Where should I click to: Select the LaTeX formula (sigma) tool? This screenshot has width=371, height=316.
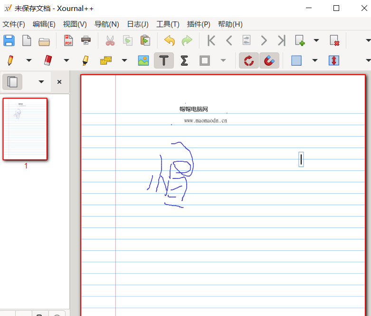coord(184,61)
